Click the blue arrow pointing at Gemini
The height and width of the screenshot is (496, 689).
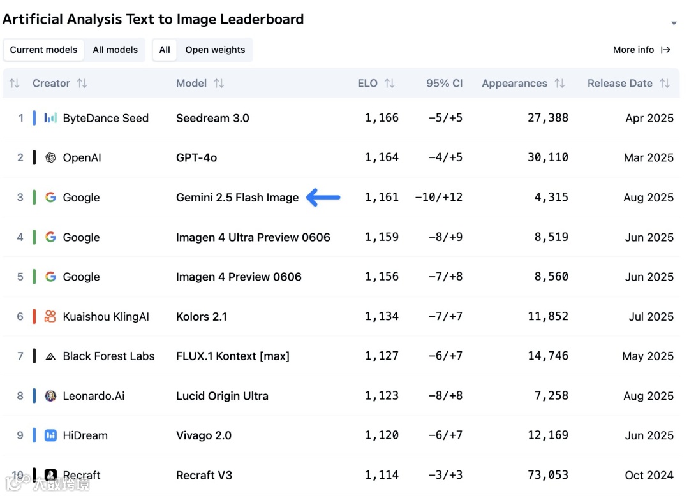click(x=323, y=198)
